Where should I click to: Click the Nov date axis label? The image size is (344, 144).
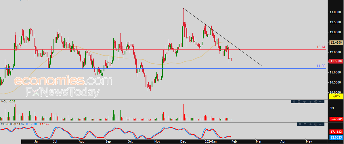coord(157,142)
